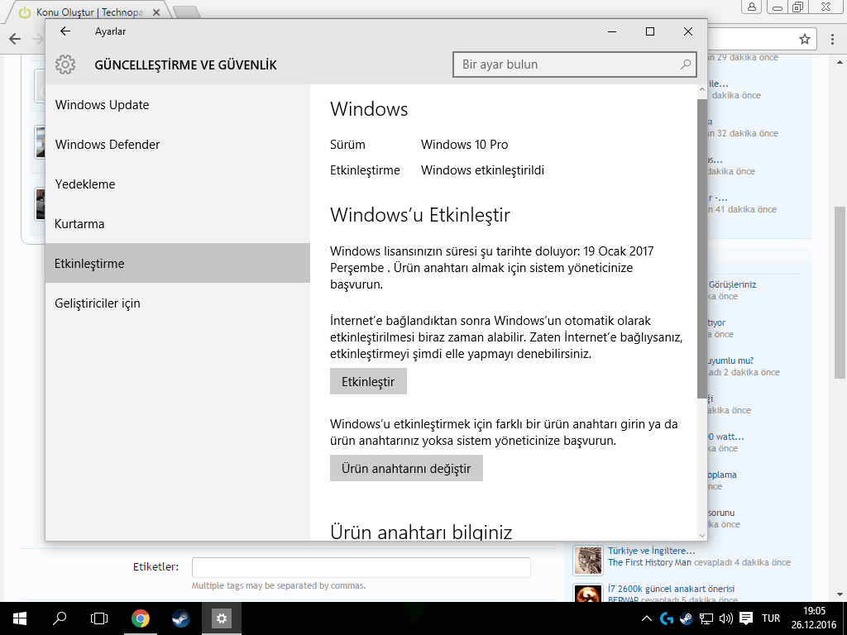Bookmark the page with the star icon
847x635 pixels.
[x=805, y=39]
